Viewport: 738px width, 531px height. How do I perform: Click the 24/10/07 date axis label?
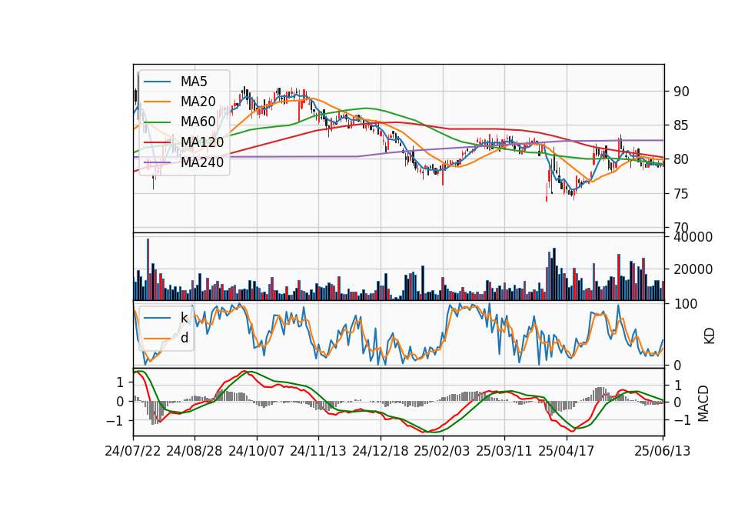pos(257,451)
